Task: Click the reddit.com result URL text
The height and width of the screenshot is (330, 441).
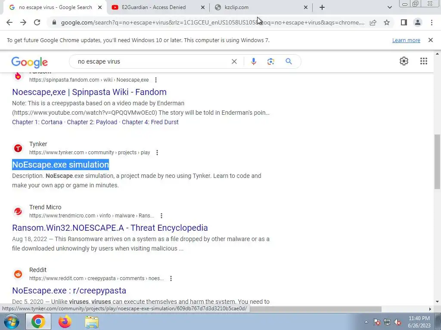Action: pyautogui.click(x=96, y=278)
